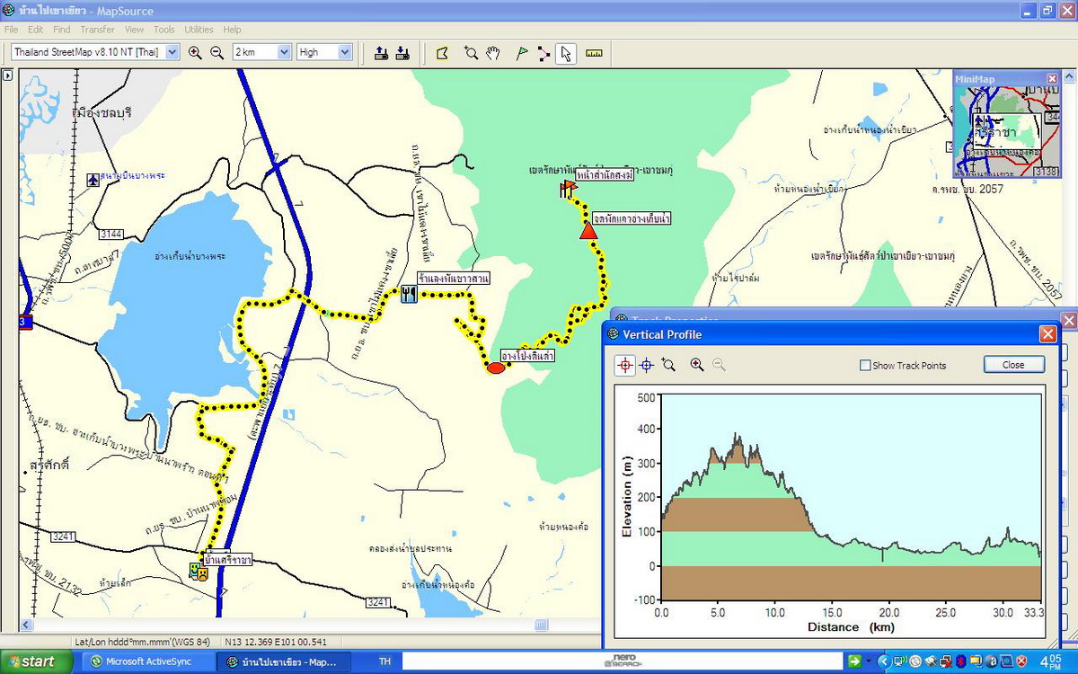1078x674 pixels.
Task: Click the Zoom Out magnifier in main toolbar
Action: coord(216,53)
